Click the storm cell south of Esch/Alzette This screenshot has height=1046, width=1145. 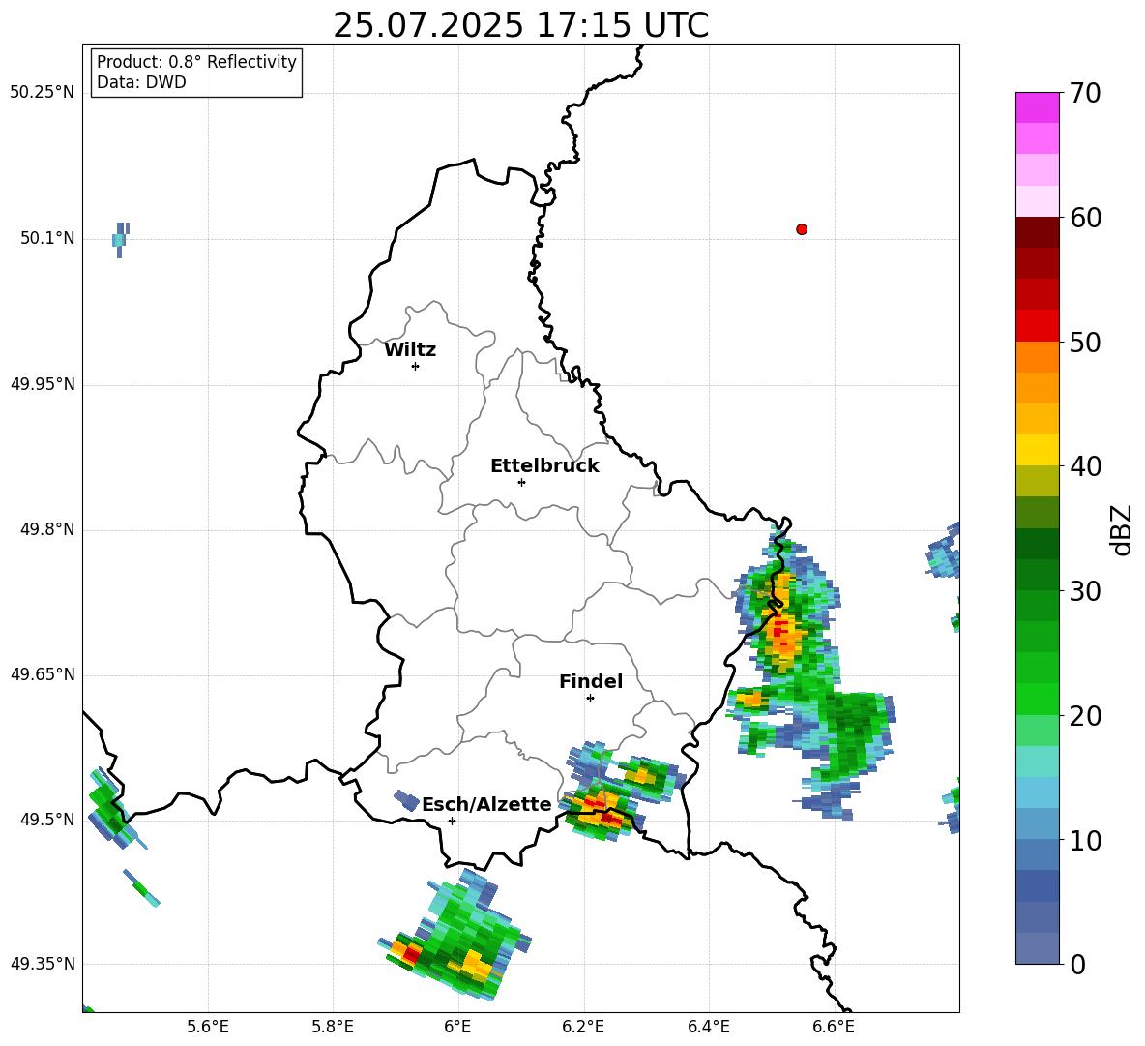point(455,935)
